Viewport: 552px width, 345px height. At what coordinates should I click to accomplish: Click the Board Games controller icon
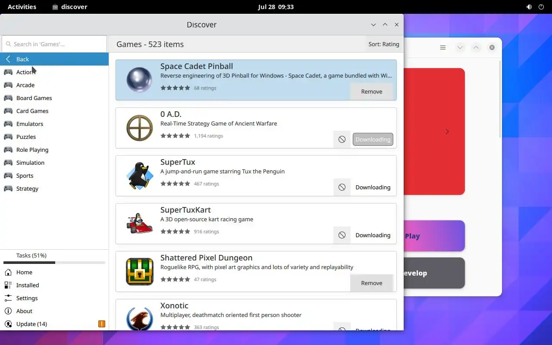point(8,98)
